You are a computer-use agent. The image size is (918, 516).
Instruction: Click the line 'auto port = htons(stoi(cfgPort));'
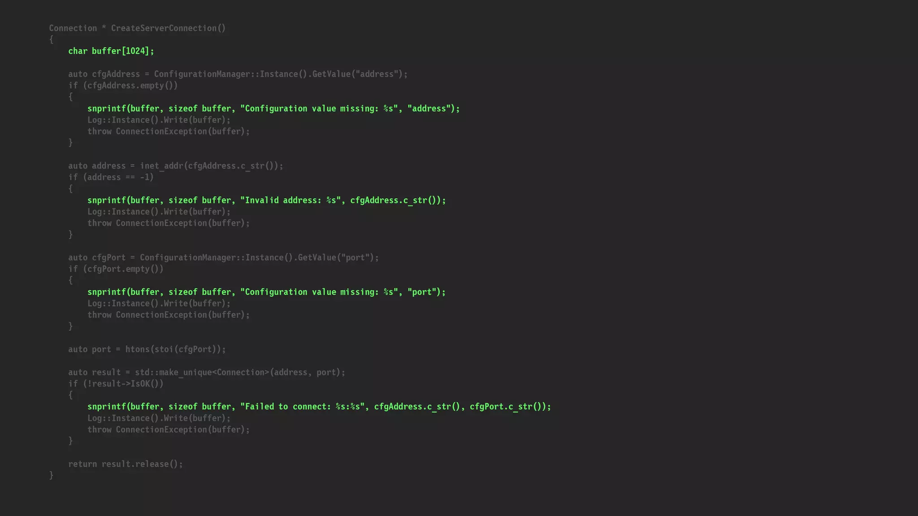click(x=147, y=349)
